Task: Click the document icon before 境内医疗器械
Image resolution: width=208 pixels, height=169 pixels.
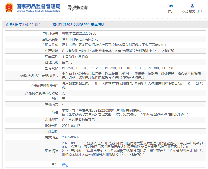Action: (7, 25)
